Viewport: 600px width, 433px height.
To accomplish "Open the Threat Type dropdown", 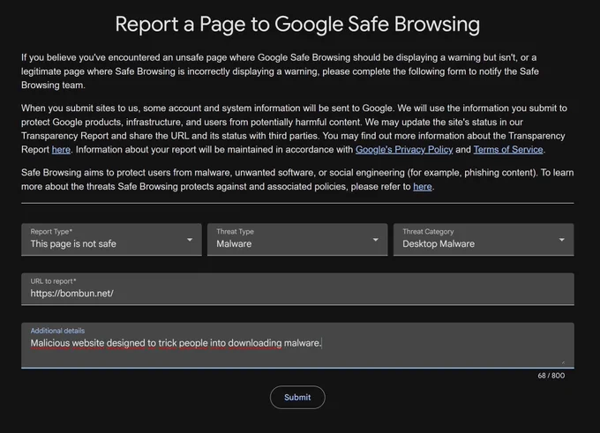I will pos(297,240).
